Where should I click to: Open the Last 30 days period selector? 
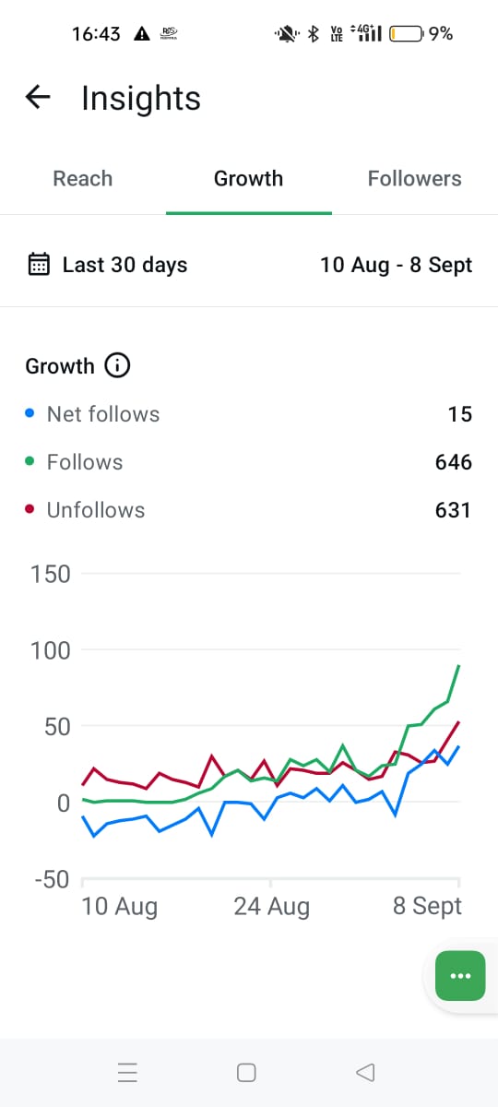pyautogui.click(x=125, y=265)
